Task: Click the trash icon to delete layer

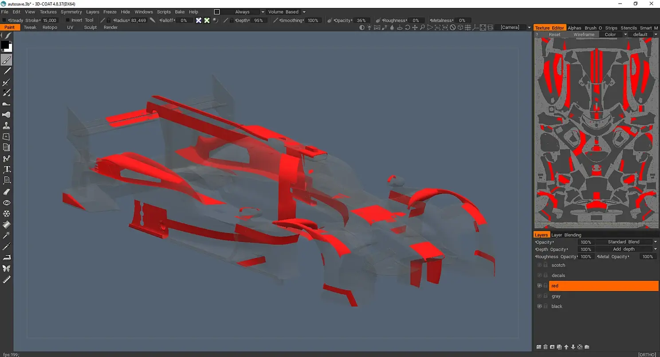Action: [546, 347]
